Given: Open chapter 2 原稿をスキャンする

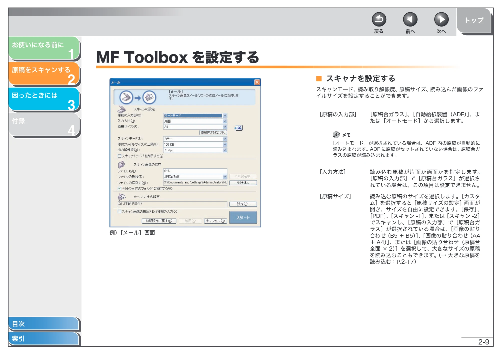Looking at the screenshot, I should coord(44,74).
